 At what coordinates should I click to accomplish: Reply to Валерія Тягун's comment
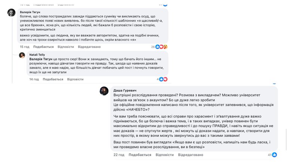[66, 47]
